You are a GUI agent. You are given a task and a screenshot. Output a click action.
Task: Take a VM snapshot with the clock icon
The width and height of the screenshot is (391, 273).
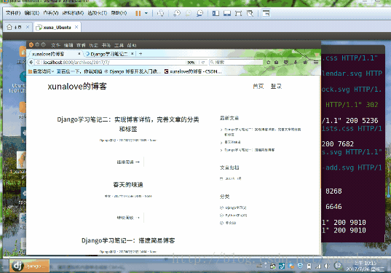[177, 13]
